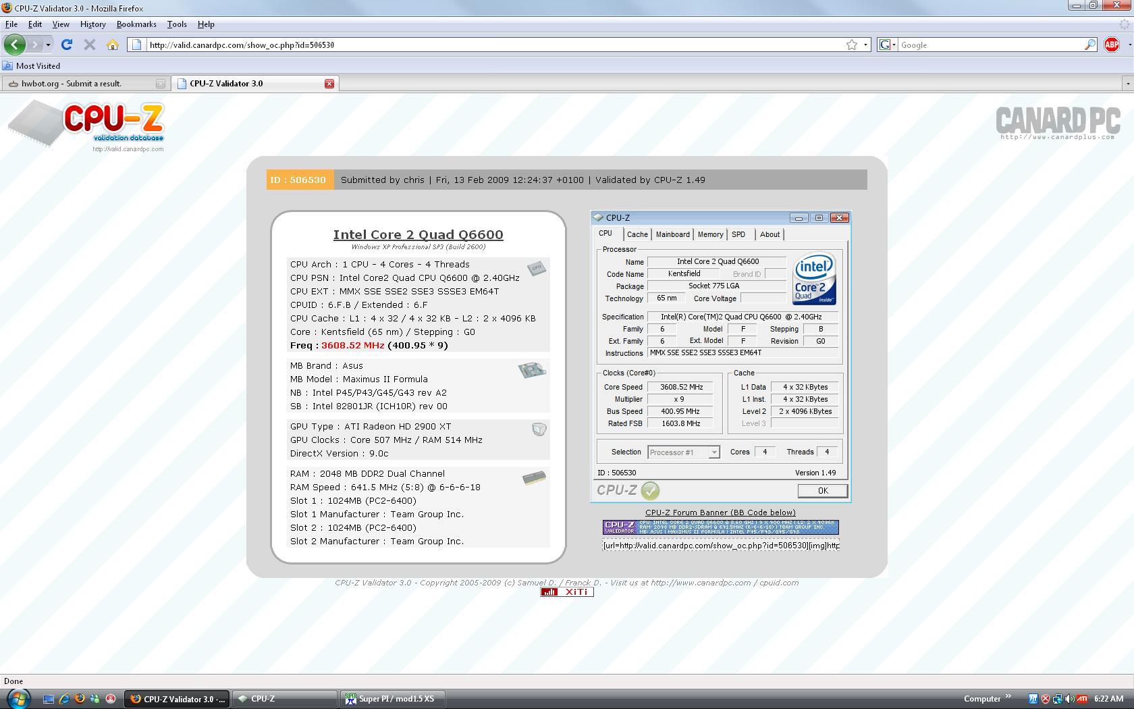Screen dimensions: 1134x709
Task: Click the Cache tab in CPU-Z image
Action: pyautogui.click(x=637, y=234)
